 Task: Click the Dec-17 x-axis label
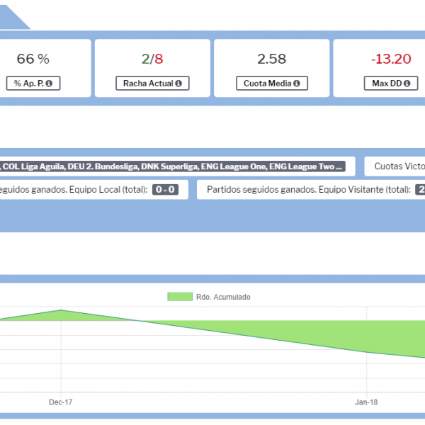[x=61, y=402]
